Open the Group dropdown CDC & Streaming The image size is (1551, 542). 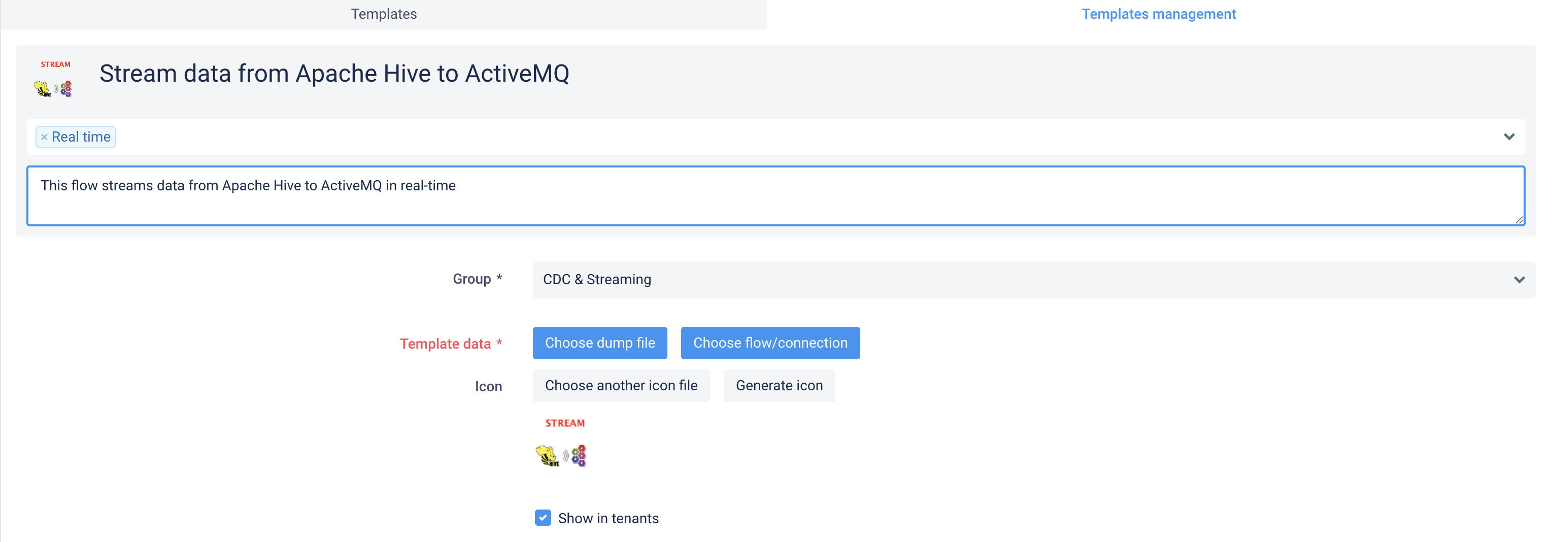click(1033, 280)
